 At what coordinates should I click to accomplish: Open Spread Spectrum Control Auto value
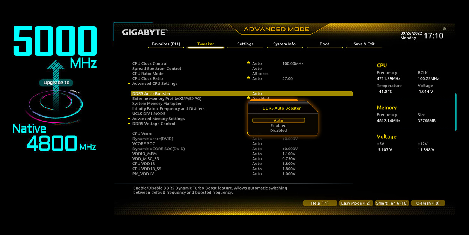click(x=257, y=69)
